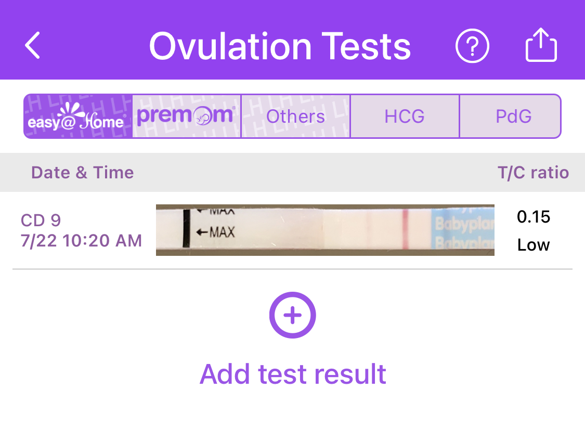Tap the 0.15 ratio value
This screenshot has height=429, width=585.
(x=534, y=217)
